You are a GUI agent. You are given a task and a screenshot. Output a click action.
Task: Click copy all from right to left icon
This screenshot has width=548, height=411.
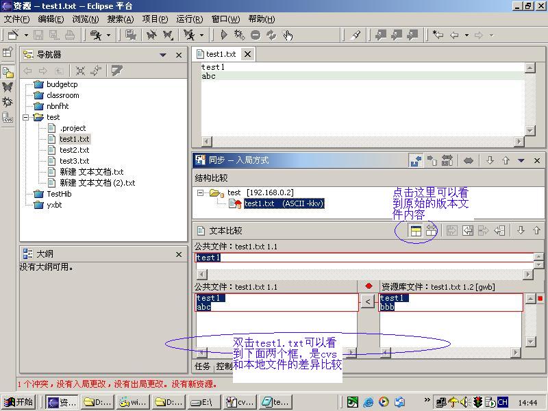click(x=468, y=231)
